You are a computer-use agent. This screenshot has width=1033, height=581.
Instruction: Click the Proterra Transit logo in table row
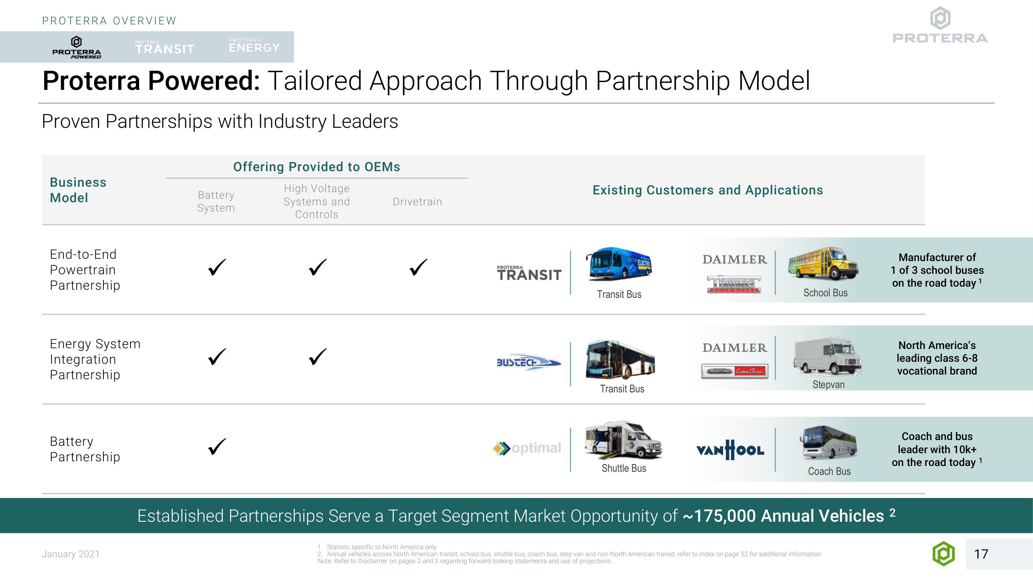pos(529,273)
